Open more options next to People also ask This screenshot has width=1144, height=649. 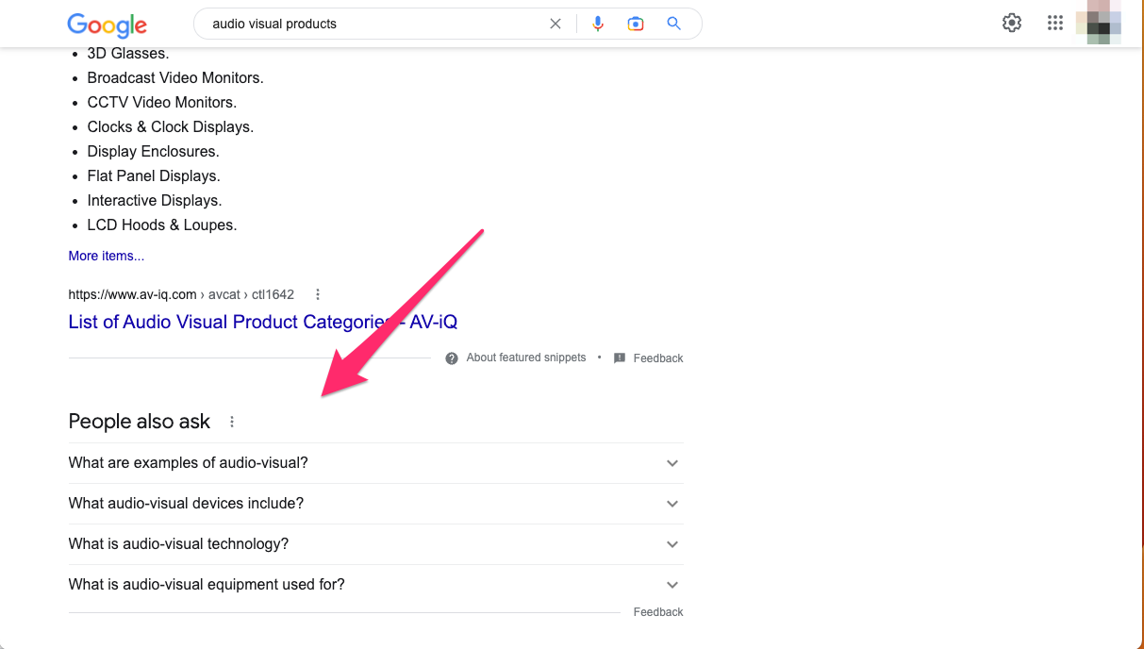[232, 422]
